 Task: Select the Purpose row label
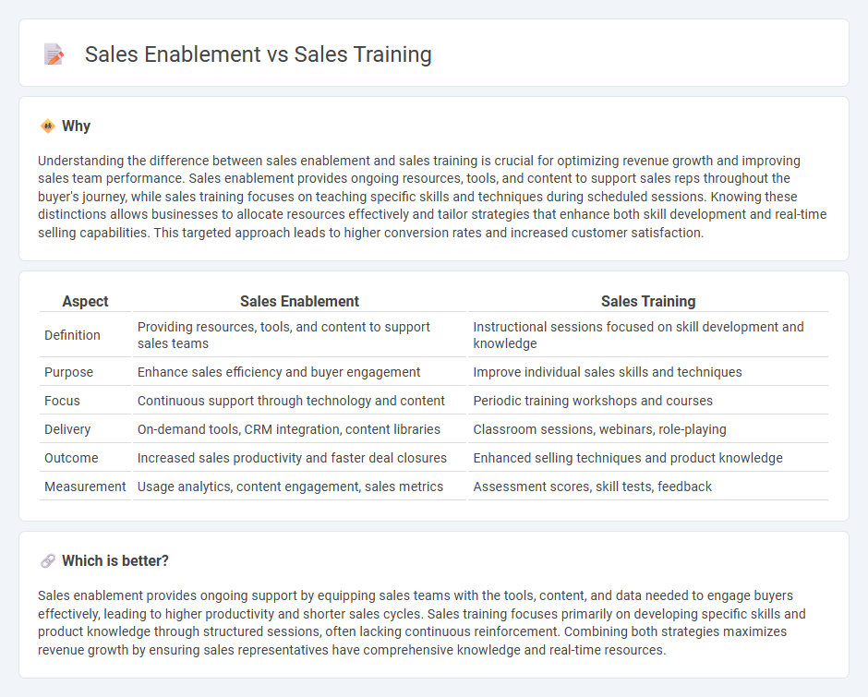[x=68, y=372]
